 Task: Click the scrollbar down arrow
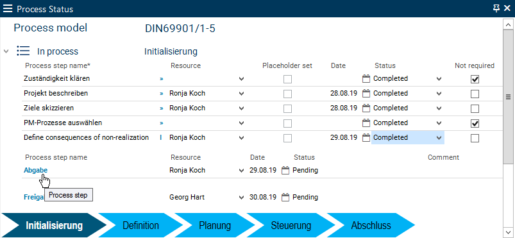tap(508, 232)
